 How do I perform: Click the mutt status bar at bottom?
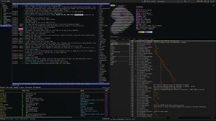[163, 118]
